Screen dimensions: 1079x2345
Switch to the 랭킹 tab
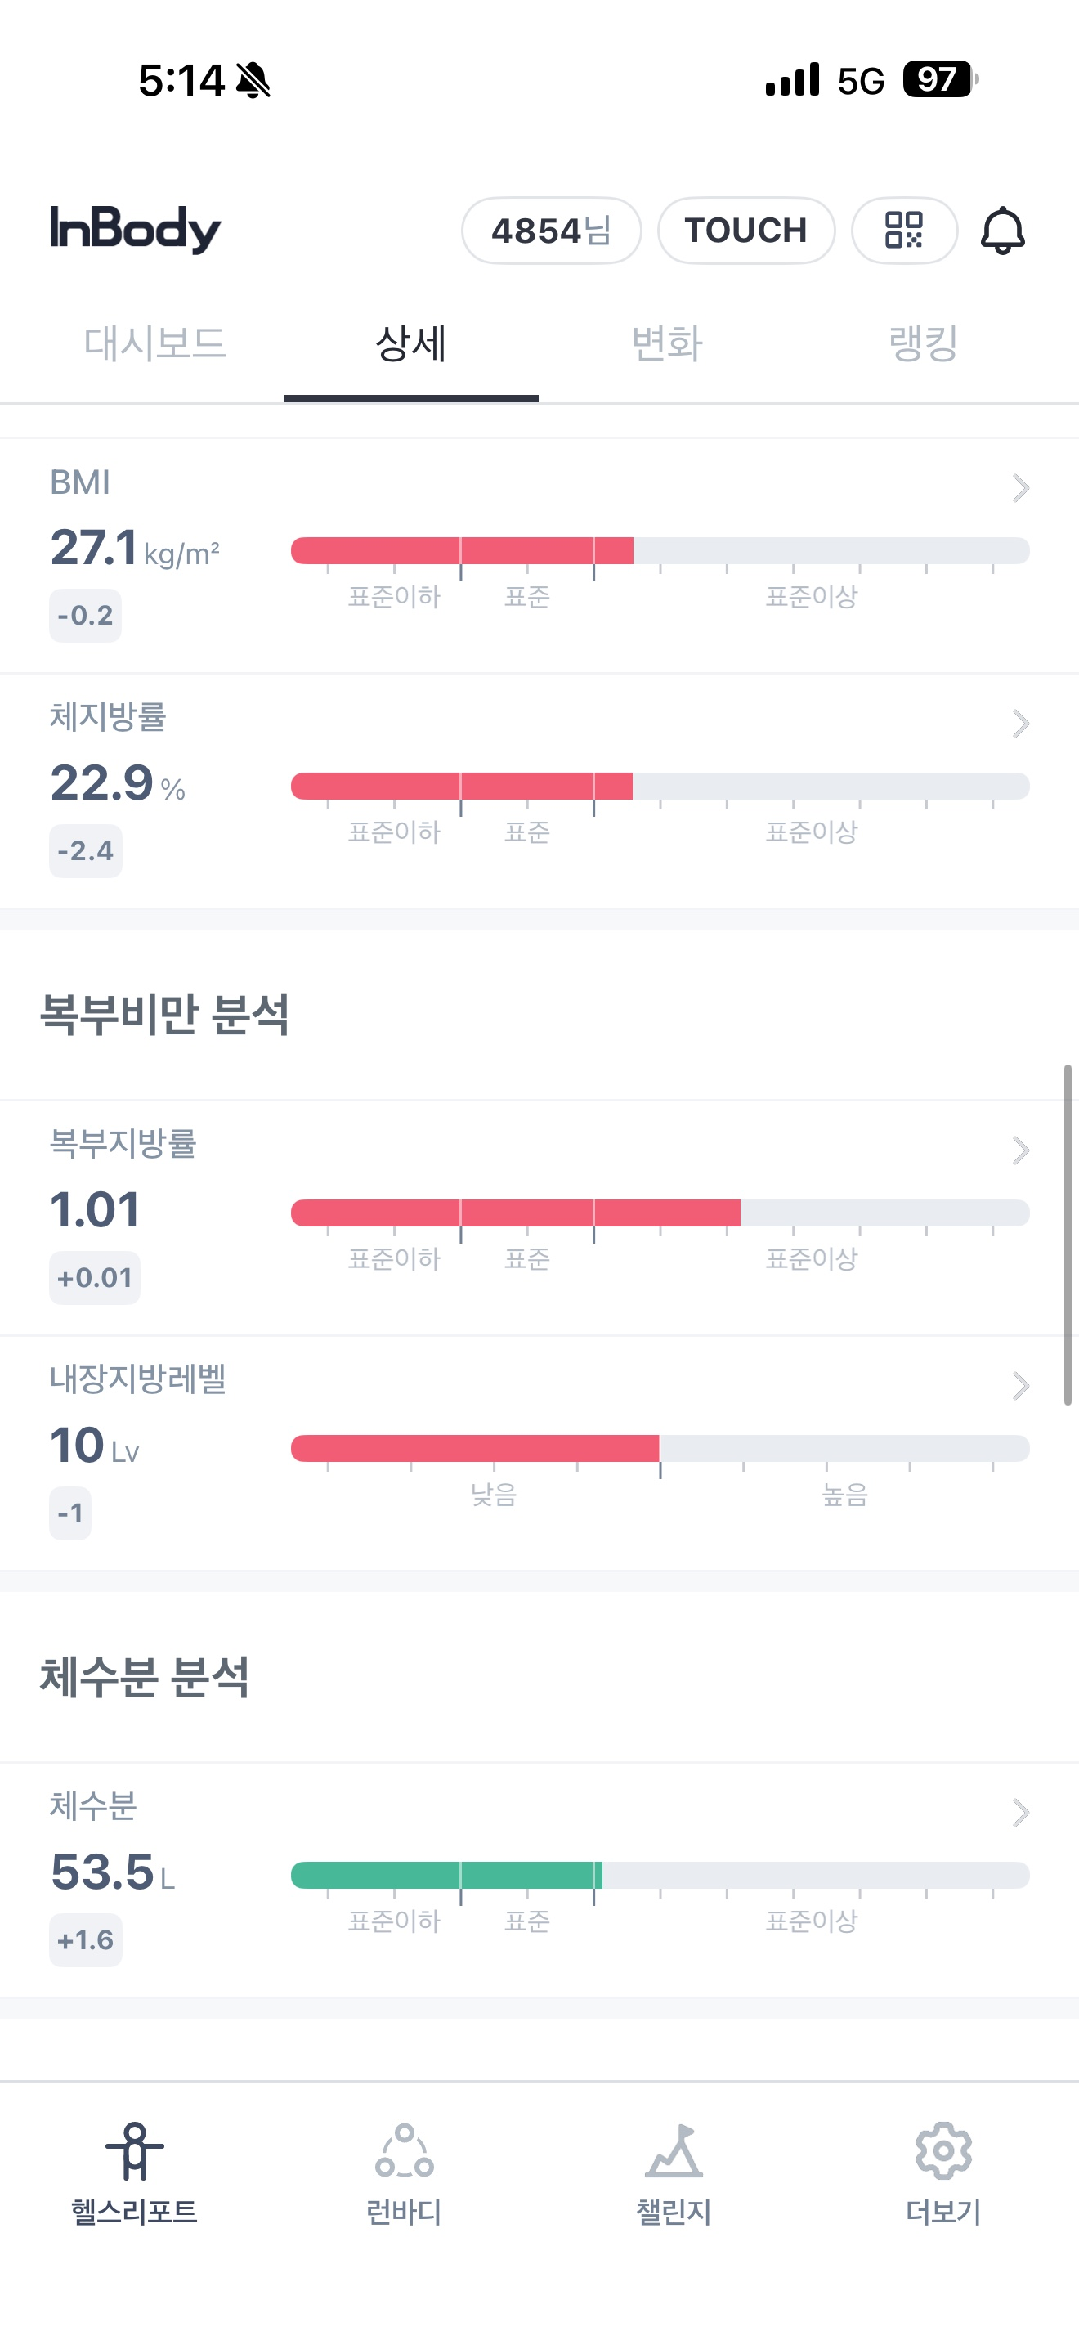click(923, 344)
